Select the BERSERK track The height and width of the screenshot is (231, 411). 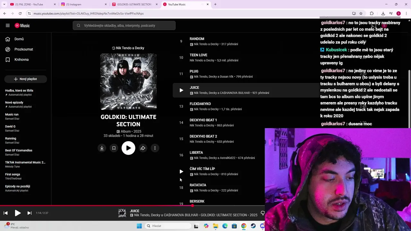pyautogui.click(x=197, y=201)
